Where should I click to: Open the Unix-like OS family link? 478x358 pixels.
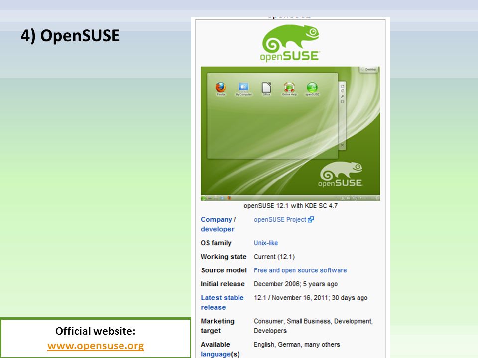[x=266, y=243]
